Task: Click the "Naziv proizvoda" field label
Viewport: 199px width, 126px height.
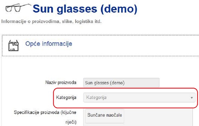Action: click(61, 83)
